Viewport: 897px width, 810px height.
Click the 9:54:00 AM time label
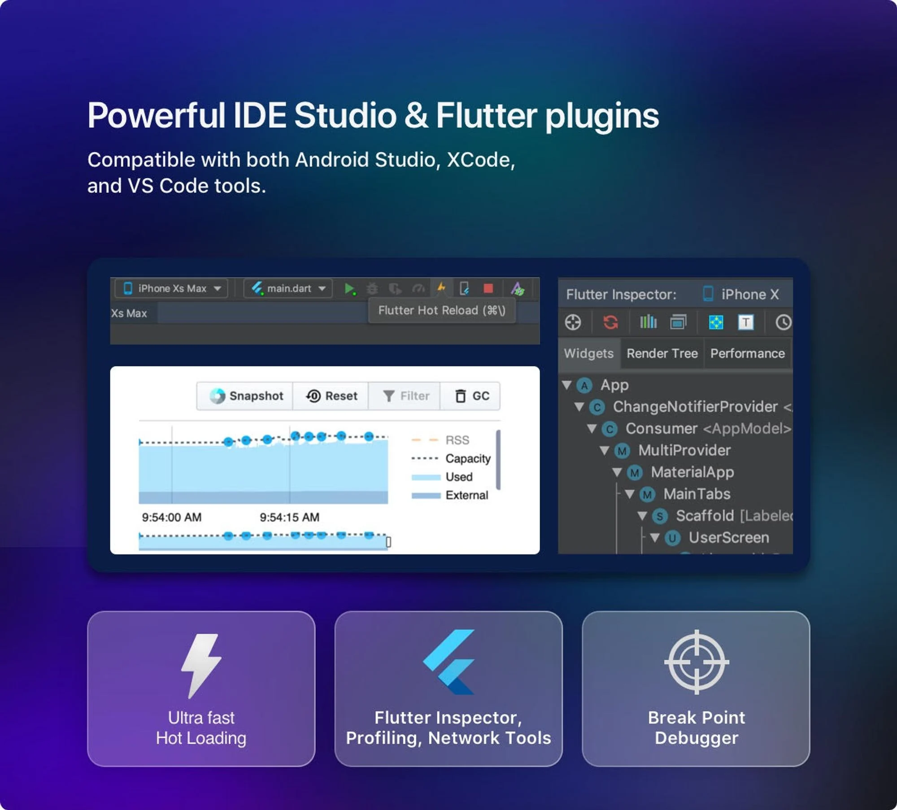tap(171, 517)
